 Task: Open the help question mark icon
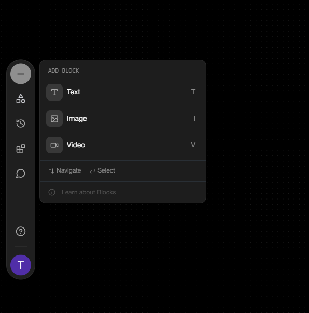[21, 232]
